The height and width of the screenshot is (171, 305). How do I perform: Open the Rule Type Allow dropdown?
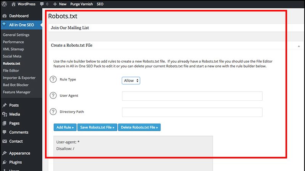click(131, 81)
